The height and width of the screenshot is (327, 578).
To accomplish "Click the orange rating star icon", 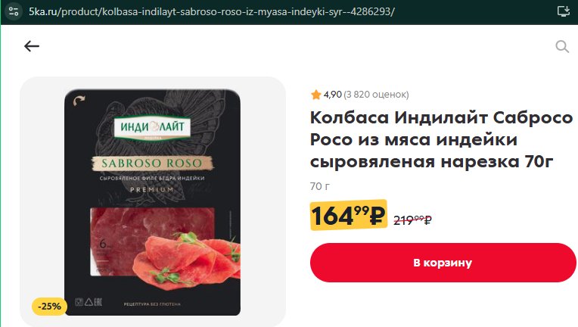I will tap(316, 95).
